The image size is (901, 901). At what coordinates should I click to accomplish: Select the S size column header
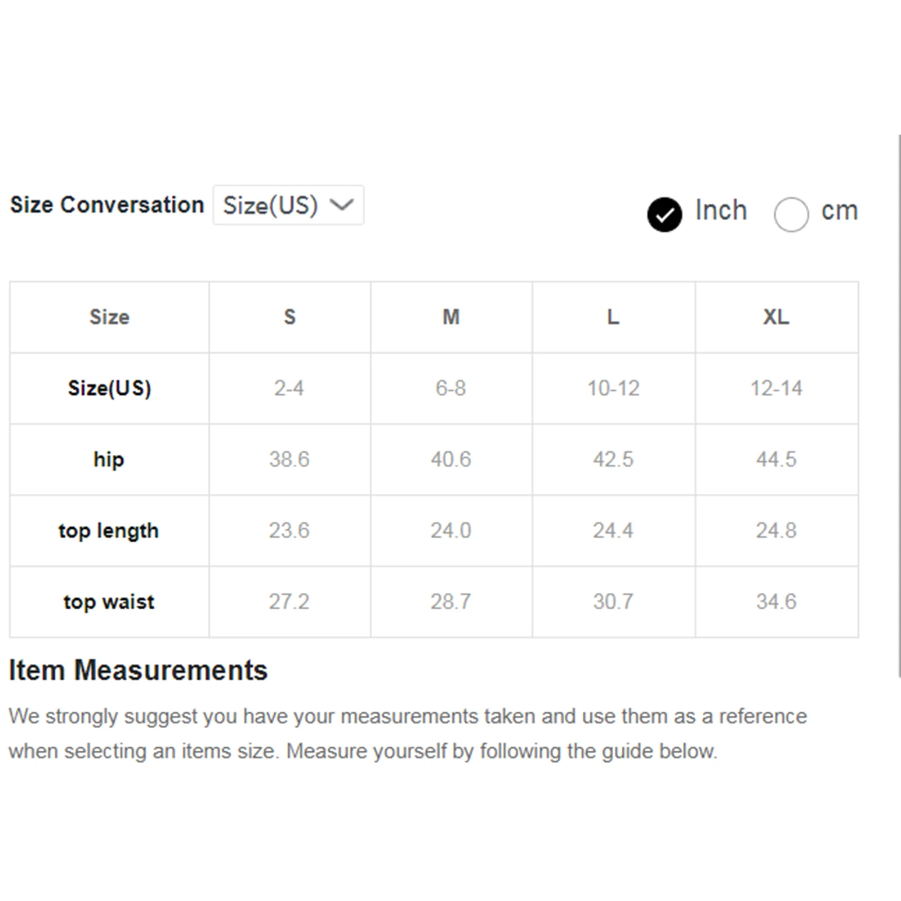[289, 317]
